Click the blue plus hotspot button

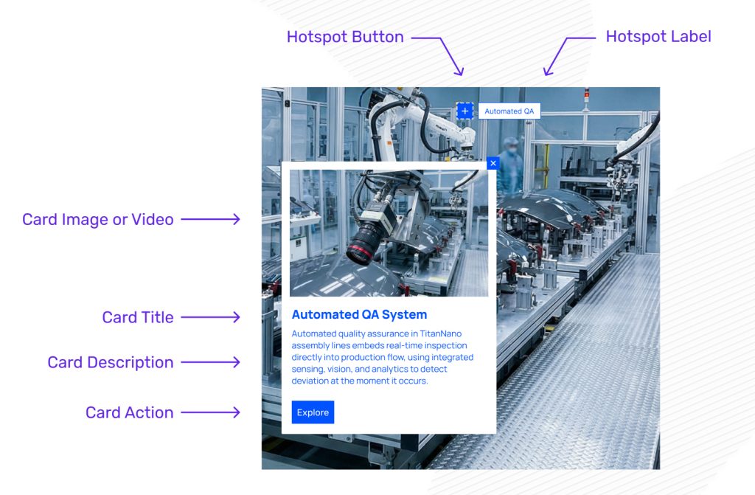click(x=465, y=111)
